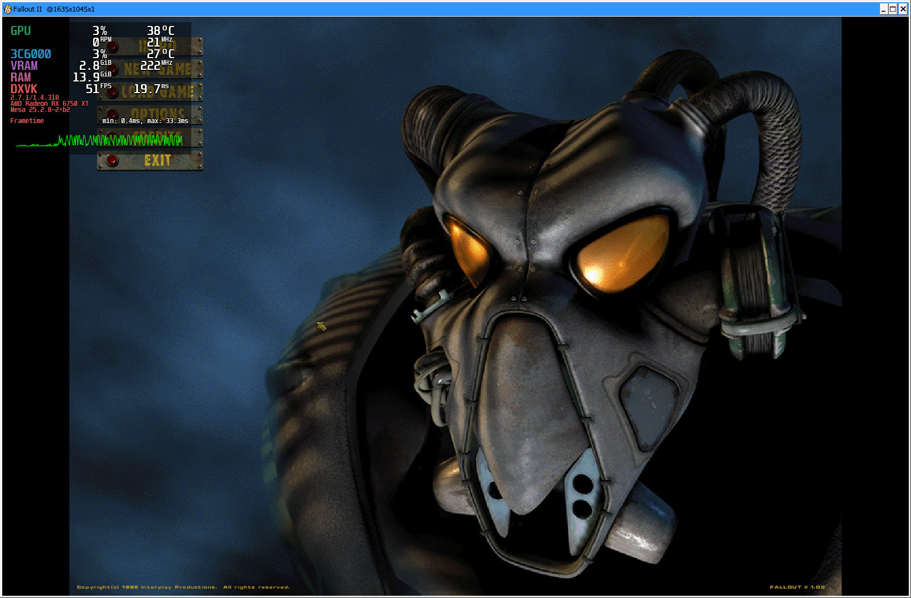This screenshot has height=598, width=911.
Task: Close the Fallout II window
Action: [903, 9]
